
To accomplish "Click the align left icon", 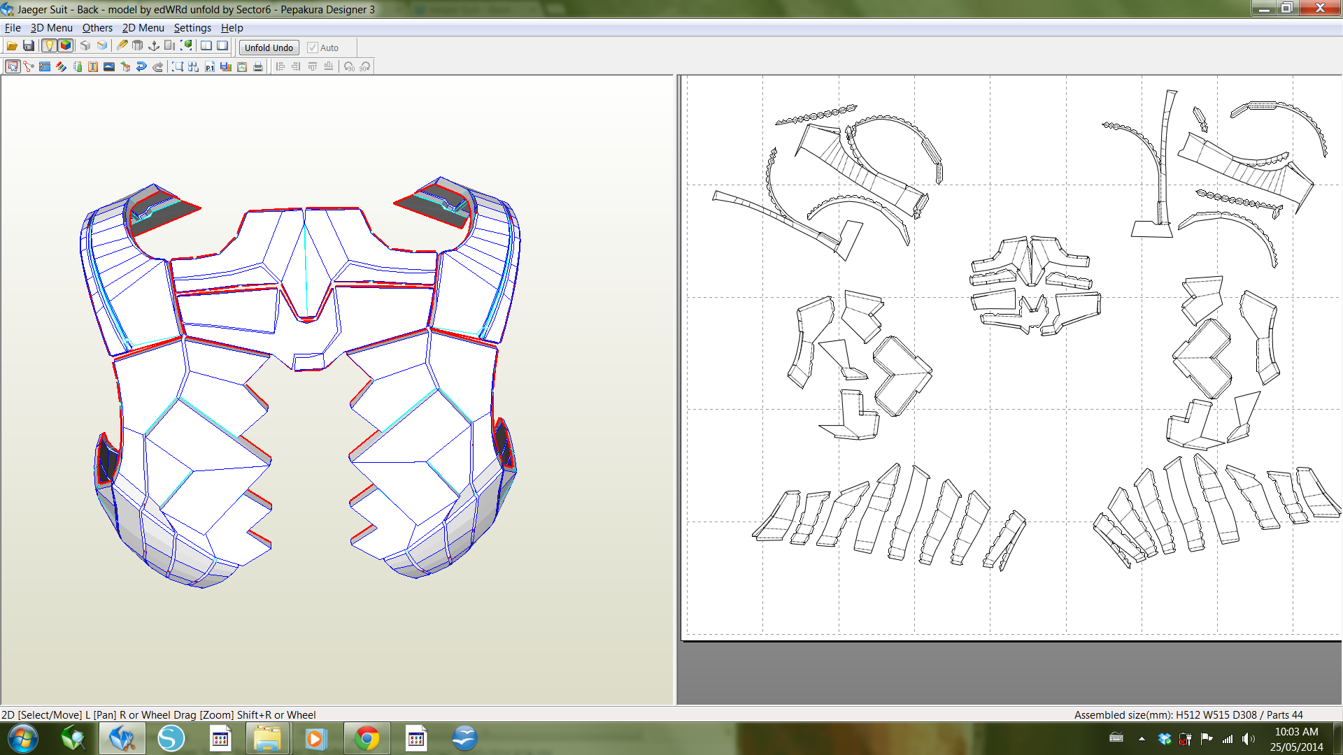I will coord(280,67).
